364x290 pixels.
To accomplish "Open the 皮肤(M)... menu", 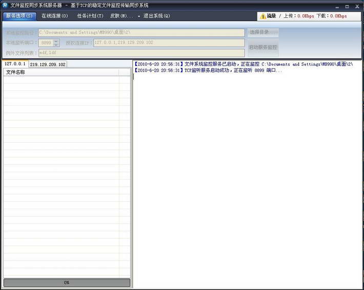I will point(122,16).
